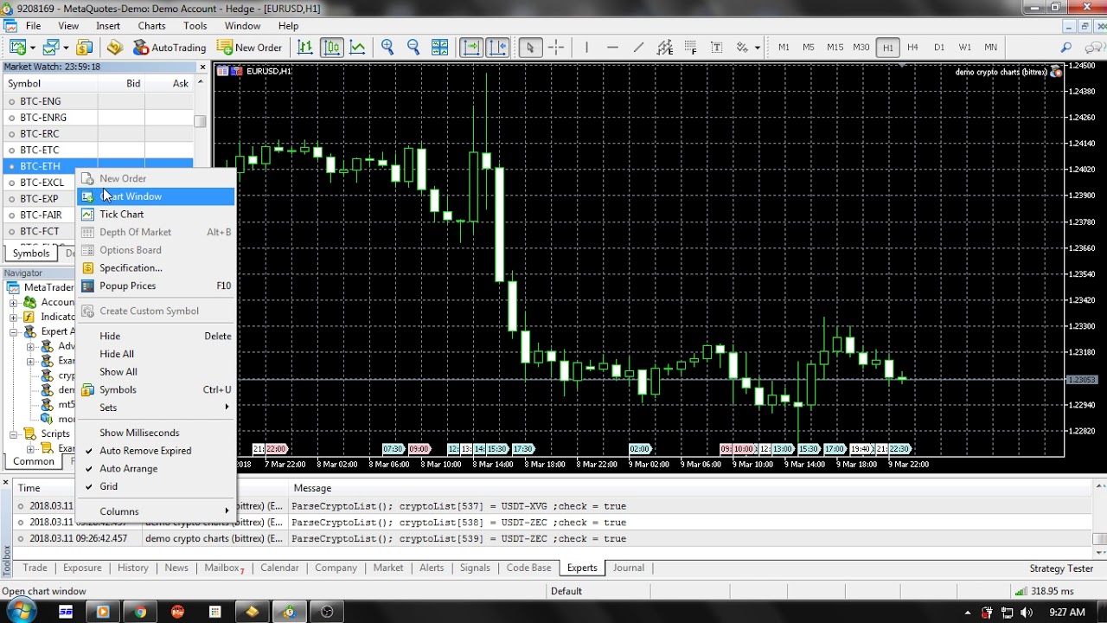Toggle the AutoTrading button
The height and width of the screenshot is (623, 1107).
coord(170,48)
